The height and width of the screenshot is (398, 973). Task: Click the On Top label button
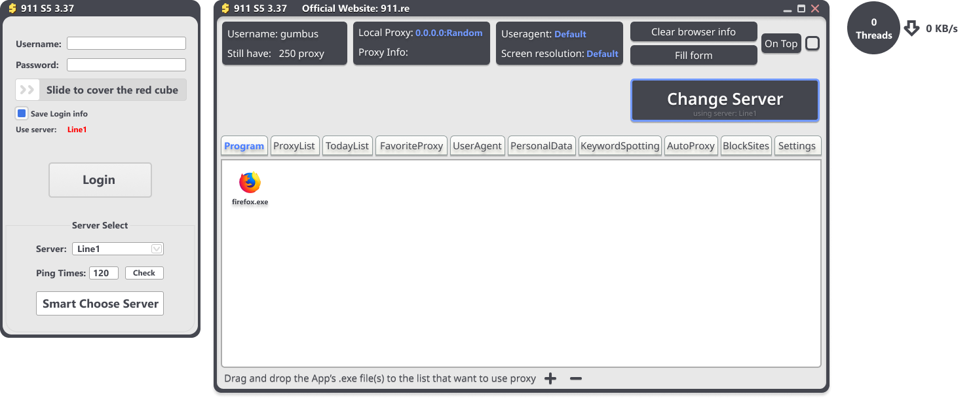[x=781, y=44]
